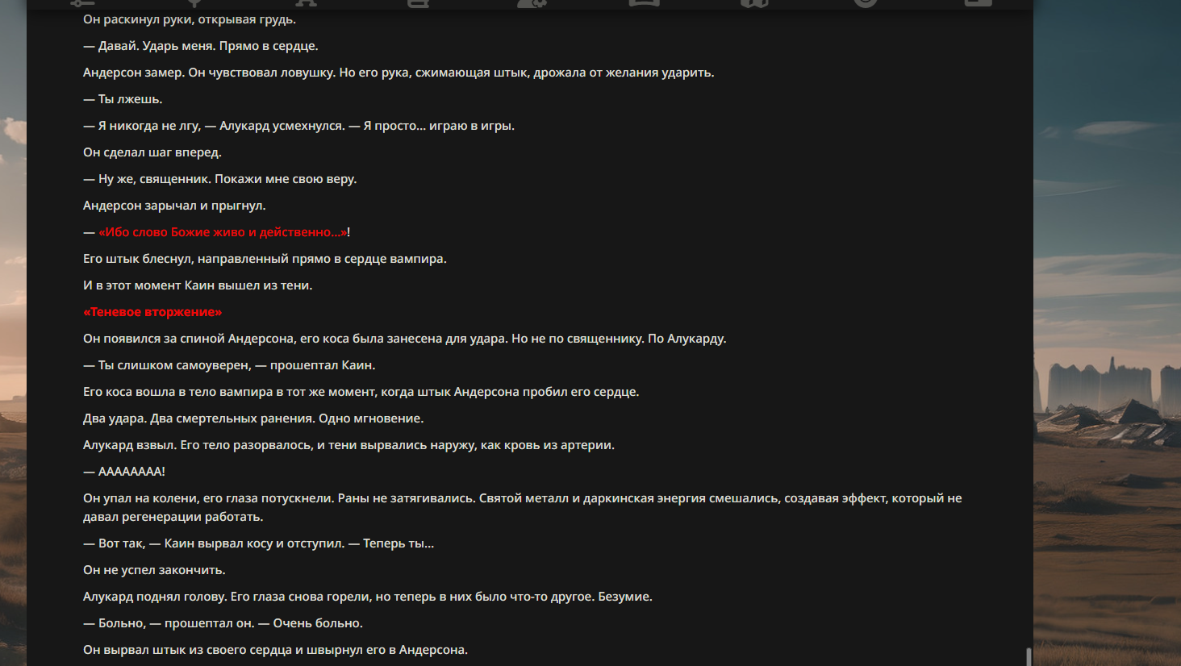The image size is (1181, 666).
Task: Open the user with gear icon
Action: coord(532,3)
